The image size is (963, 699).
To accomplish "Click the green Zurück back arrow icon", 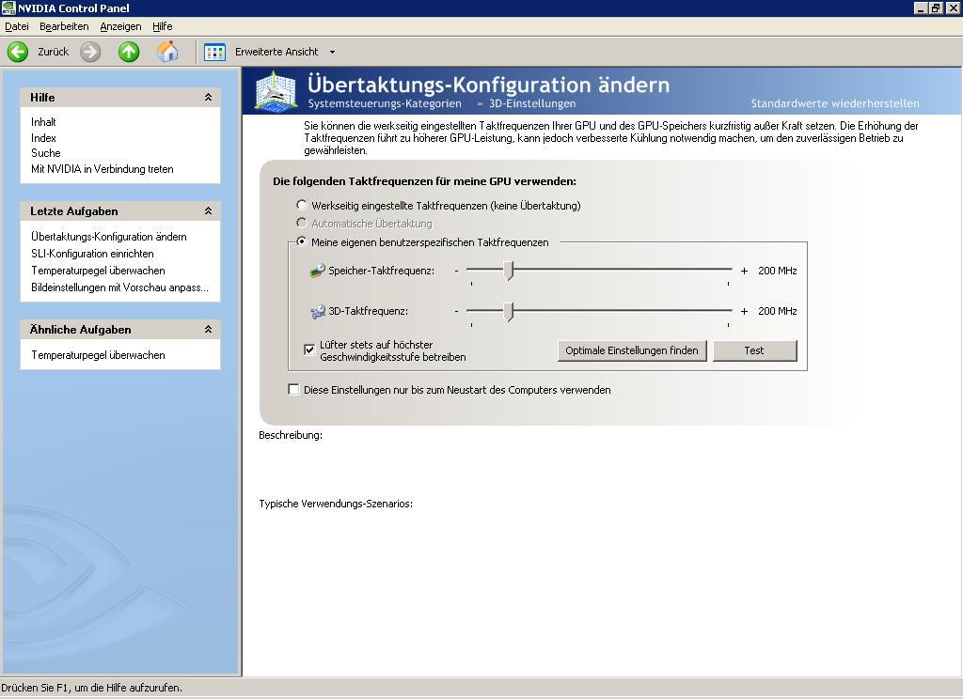I will point(18,53).
